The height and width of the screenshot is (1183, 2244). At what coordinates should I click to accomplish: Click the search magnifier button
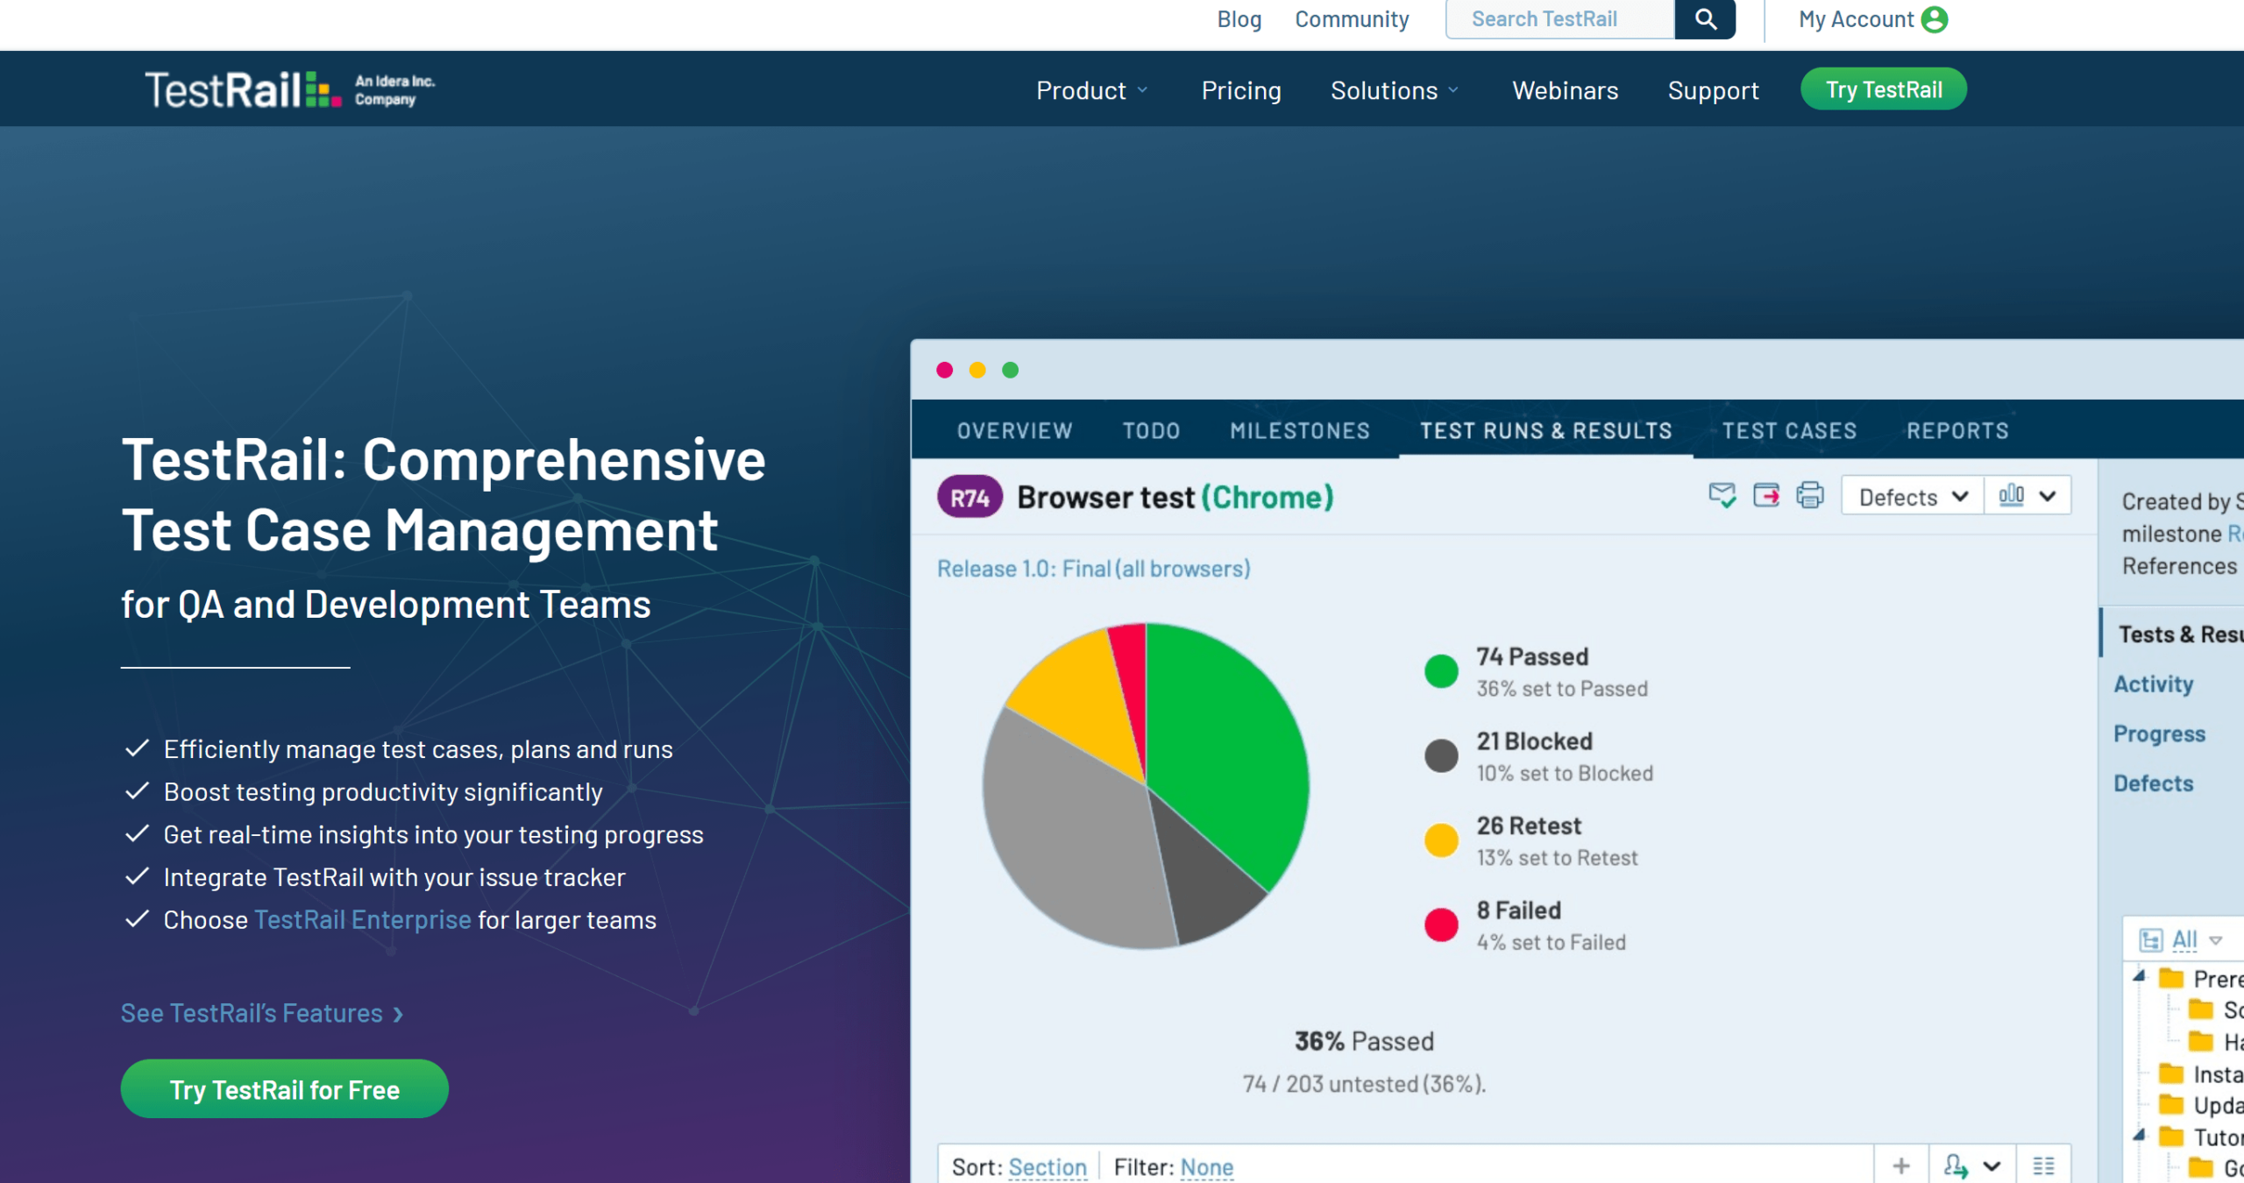click(1705, 19)
